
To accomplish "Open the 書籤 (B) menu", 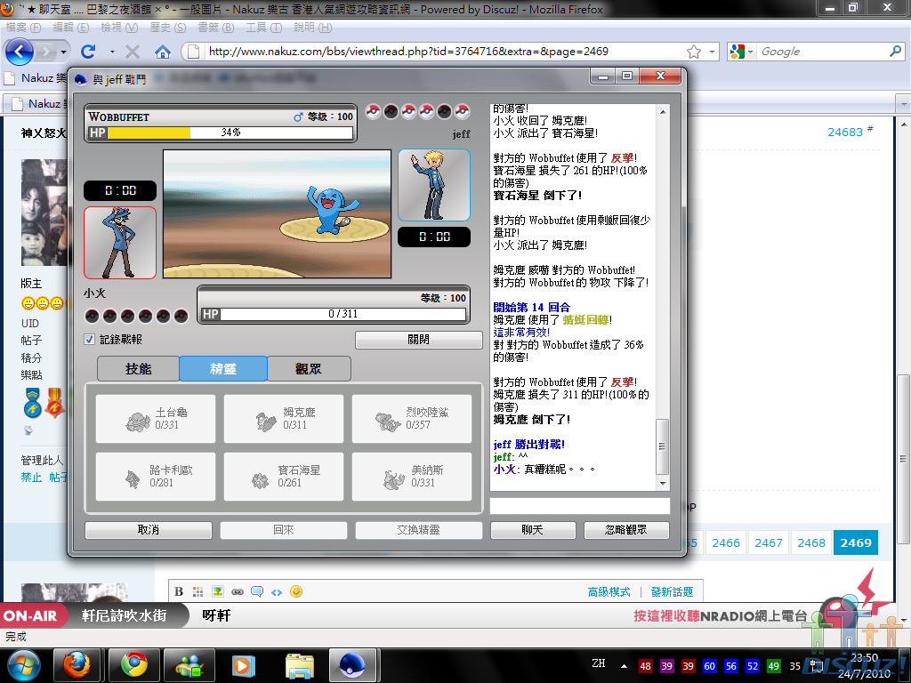I will click(215, 28).
